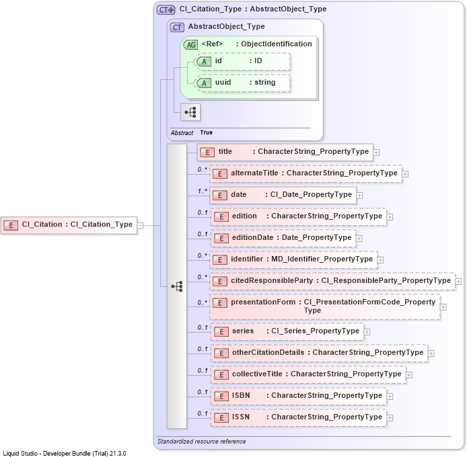Click the 1..* cardinality label on date

[203, 191]
